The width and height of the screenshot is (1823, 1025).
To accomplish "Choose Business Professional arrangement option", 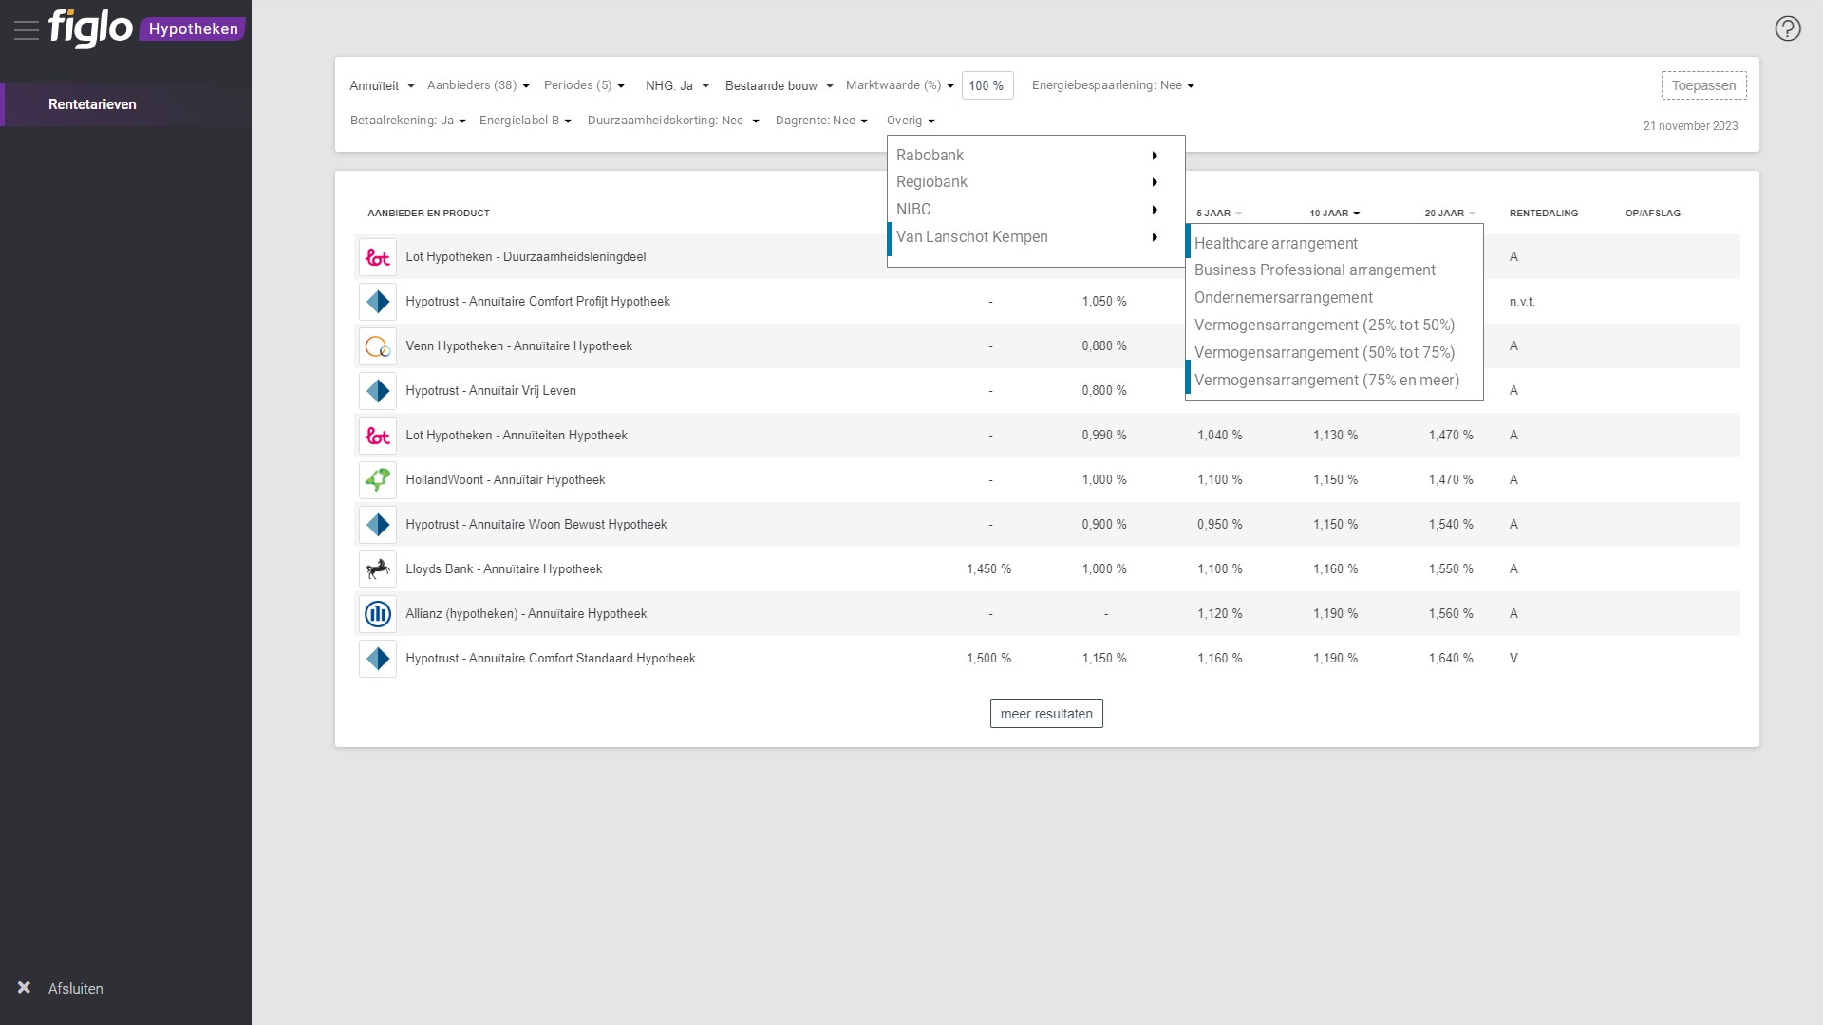I will point(1334,270).
